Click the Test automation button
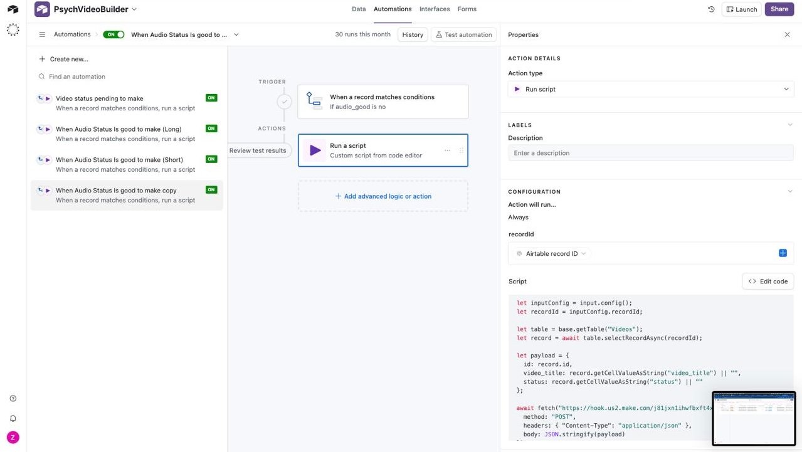The height and width of the screenshot is (452, 802). point(463,35)
